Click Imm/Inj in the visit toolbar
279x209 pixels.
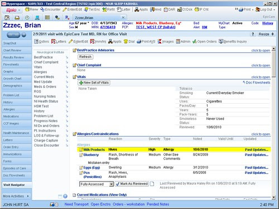(98, 41)
